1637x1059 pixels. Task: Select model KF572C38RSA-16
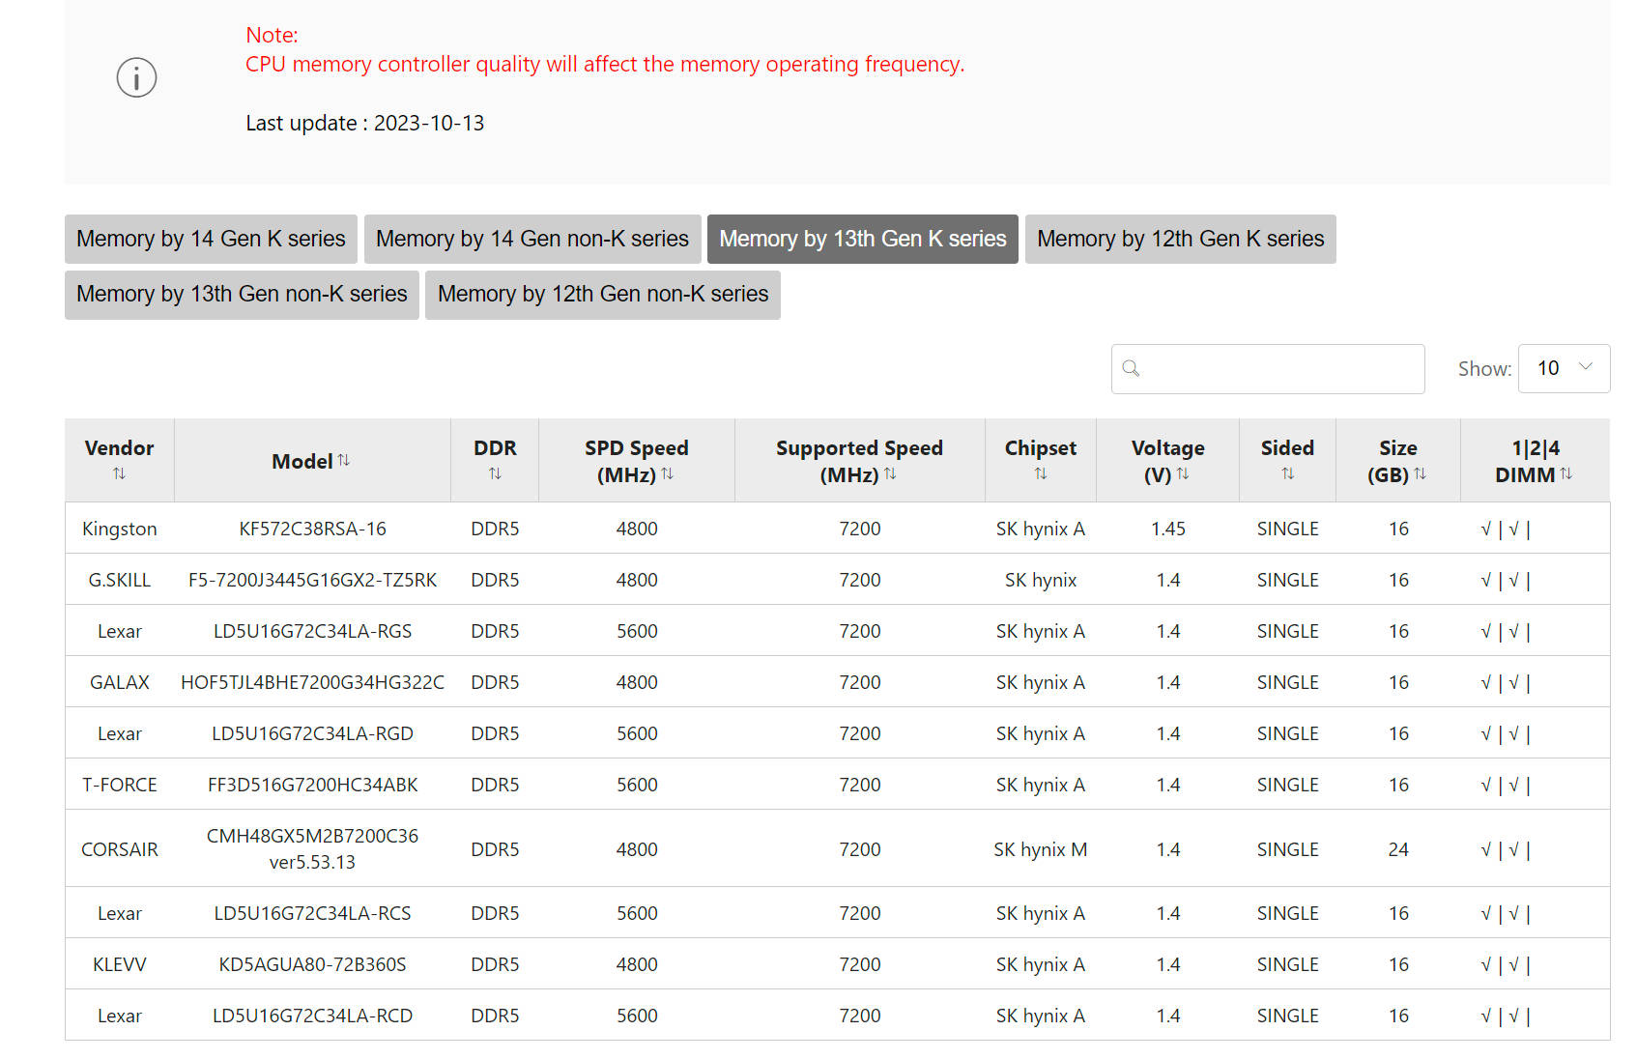coord(312,529)
